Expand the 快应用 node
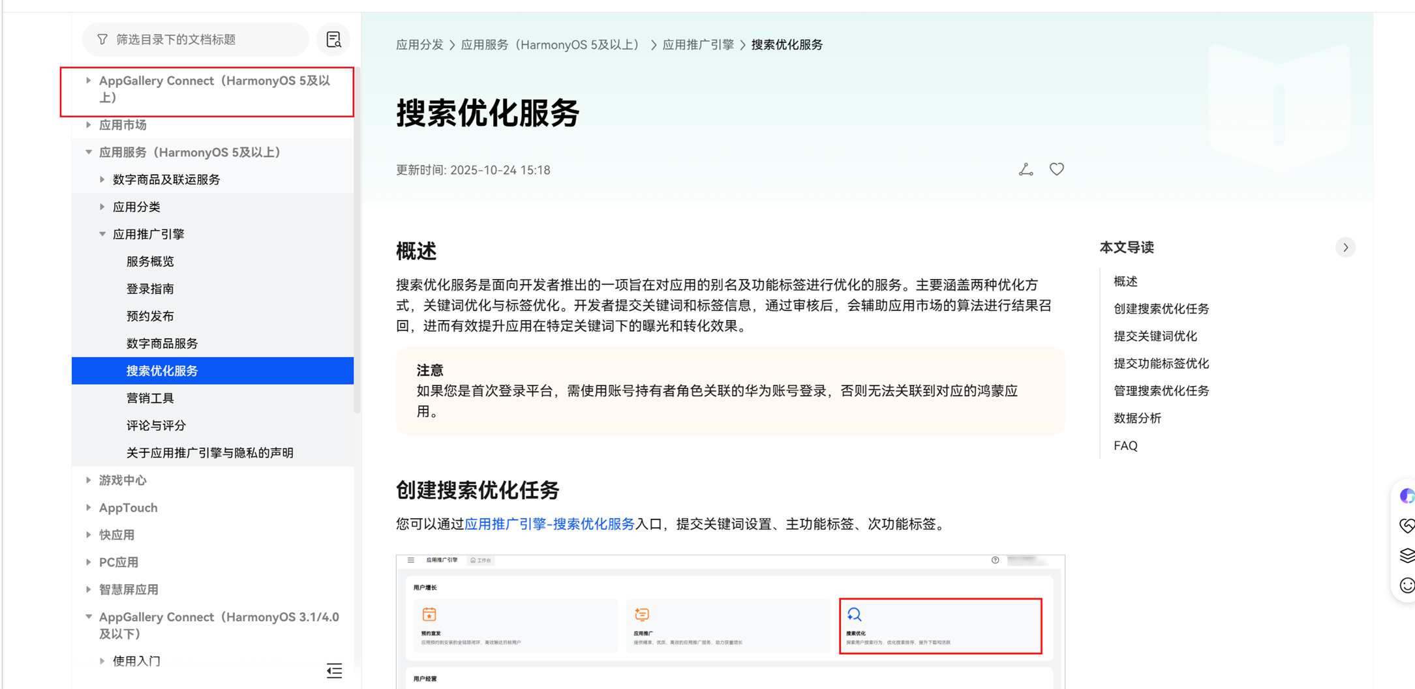 click(88, 535)
